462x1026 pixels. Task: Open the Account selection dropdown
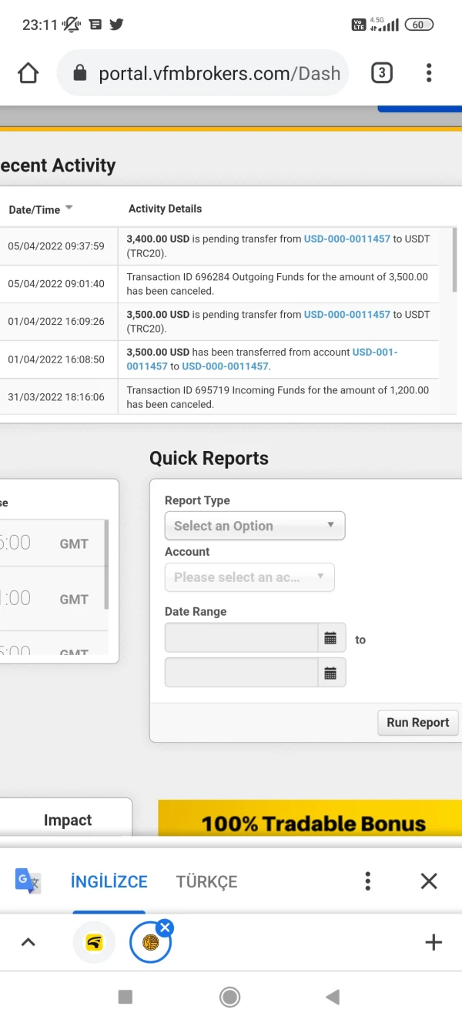(249, 577)
